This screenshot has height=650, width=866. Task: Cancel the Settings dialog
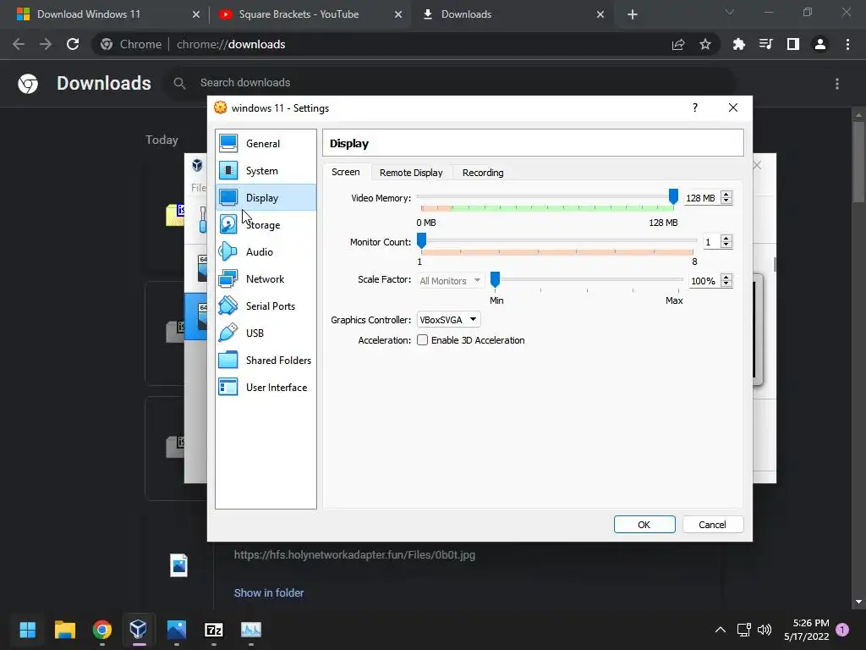click(x=712, y=525)
